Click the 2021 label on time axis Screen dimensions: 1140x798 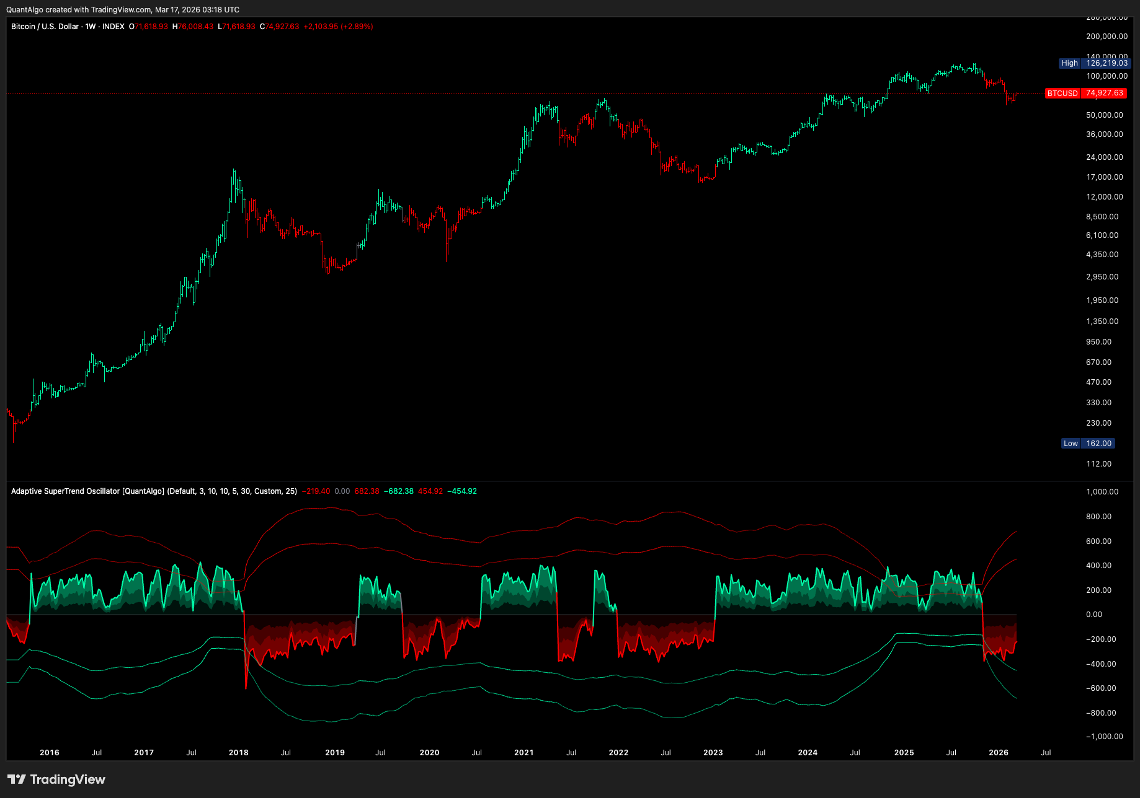524,753
